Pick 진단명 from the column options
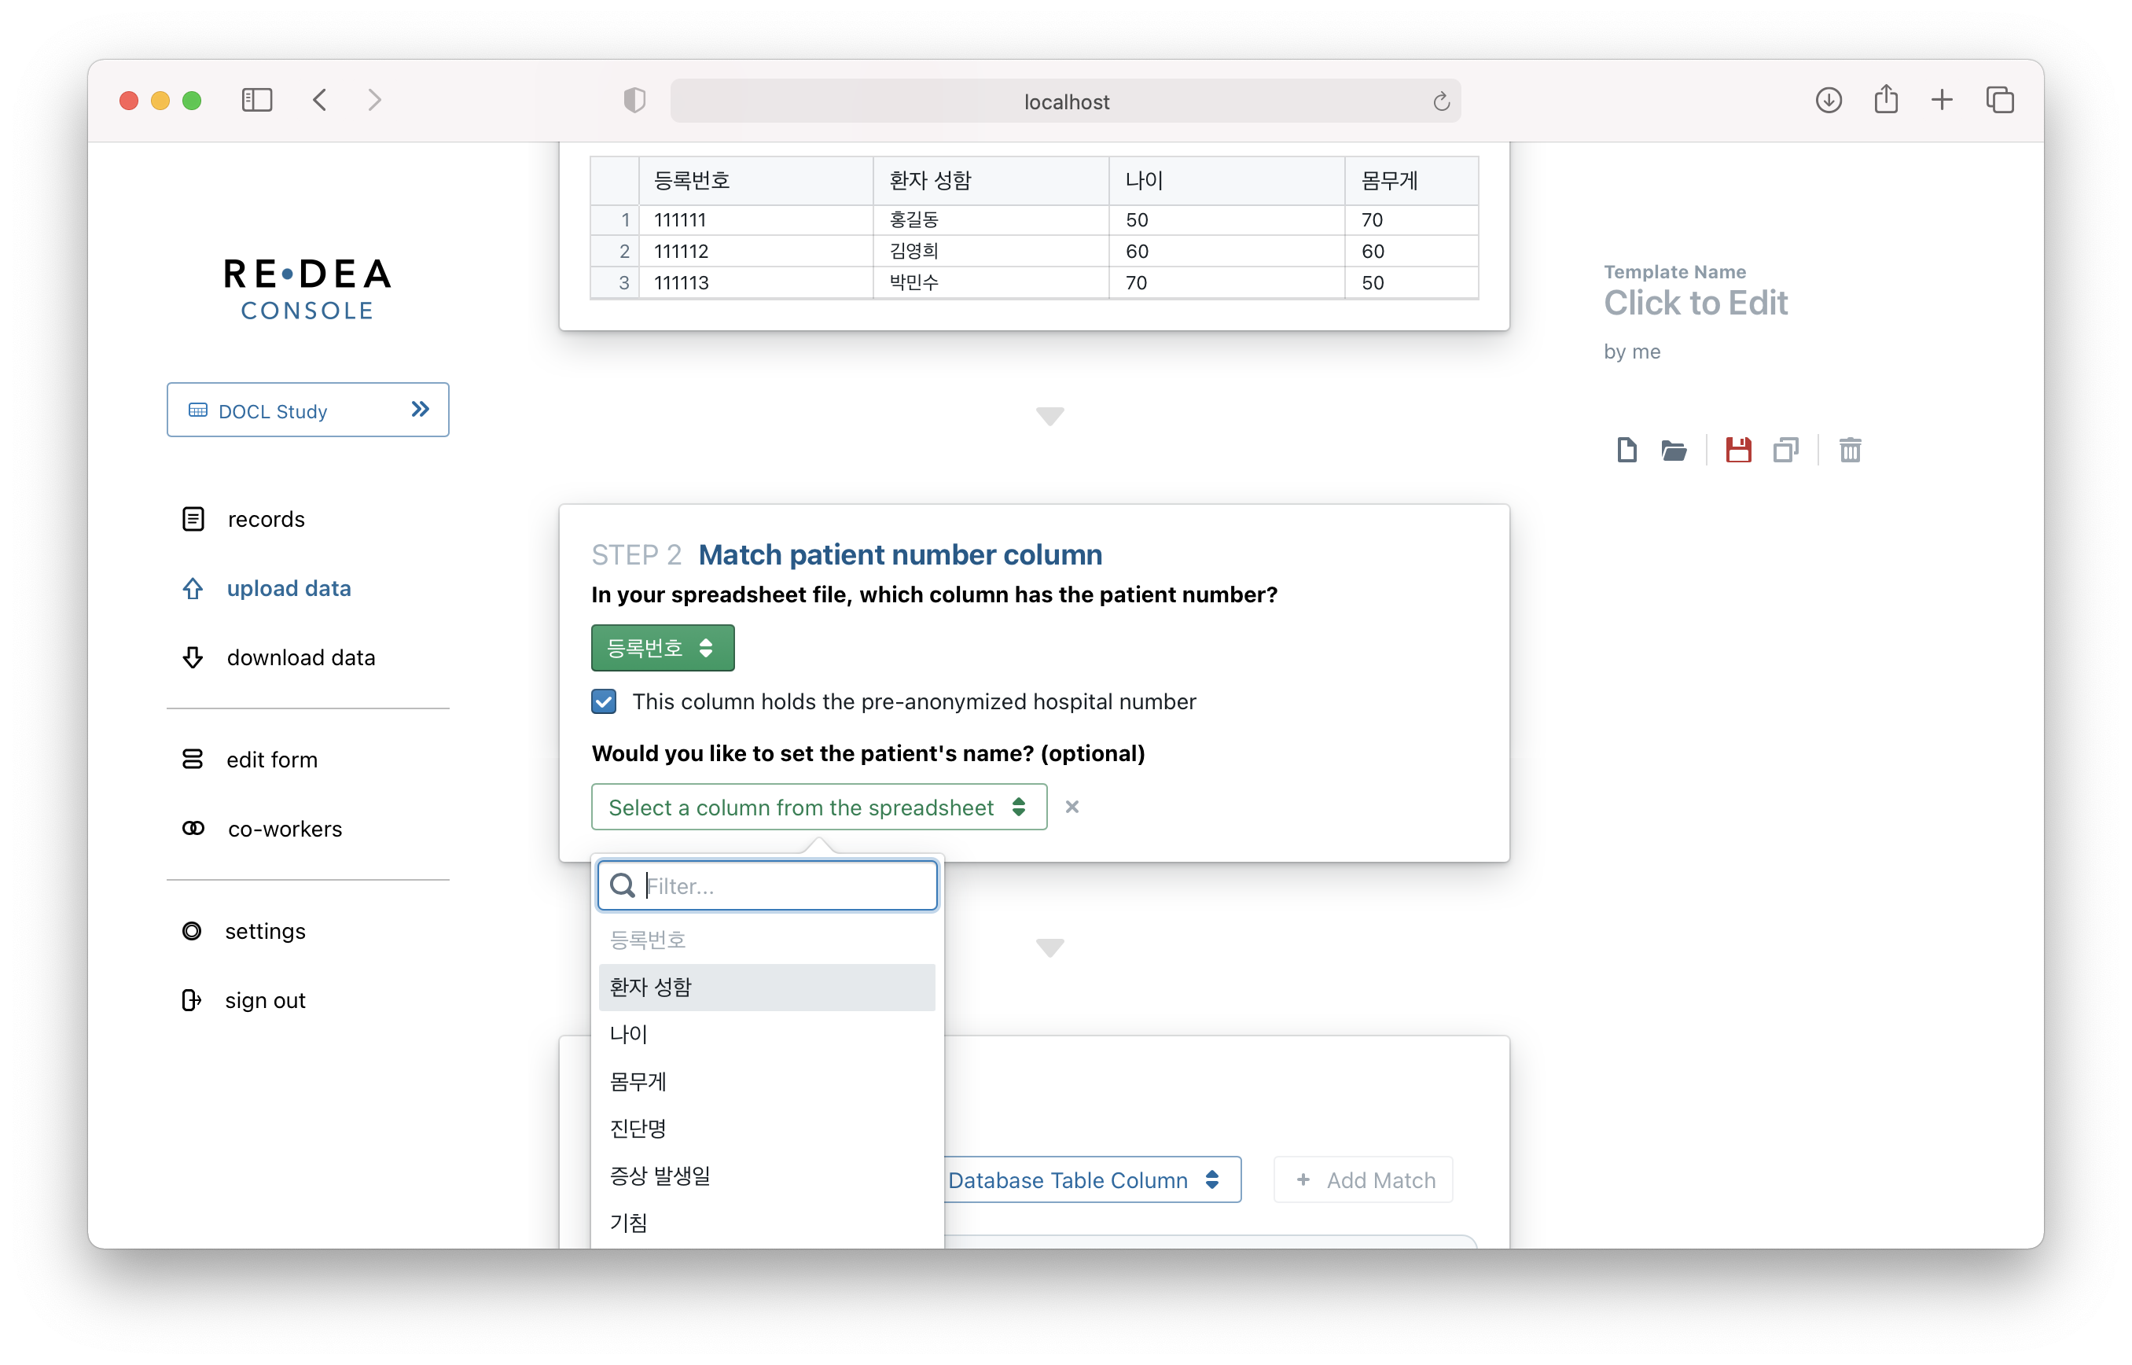 point(766,1128)
